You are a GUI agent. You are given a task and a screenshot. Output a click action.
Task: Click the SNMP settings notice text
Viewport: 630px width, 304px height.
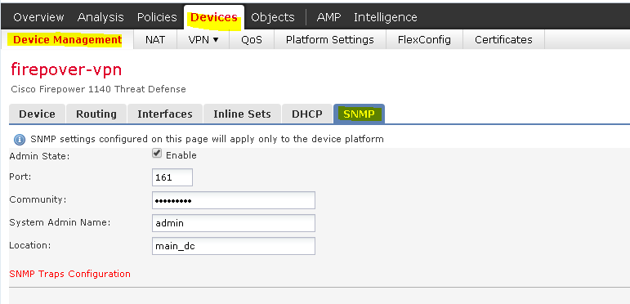[207, 140]
